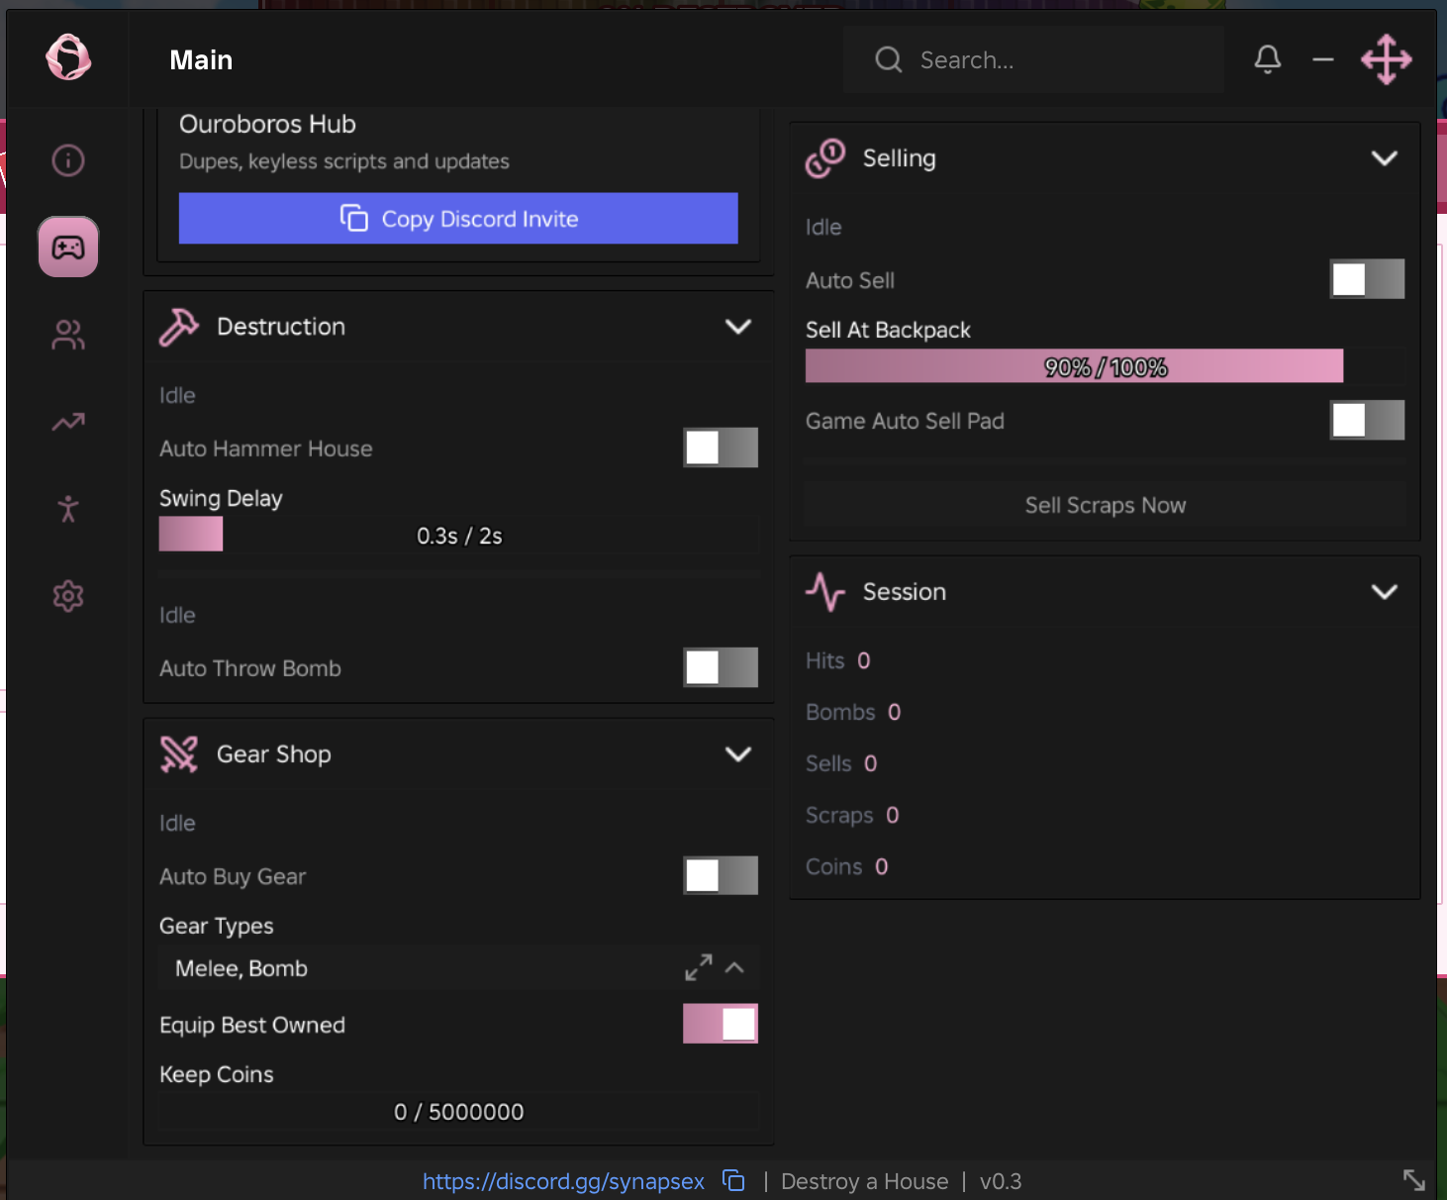The image size is (1447, 1200).
Task: Click the Selling coins icon
Action: [825, 158]
